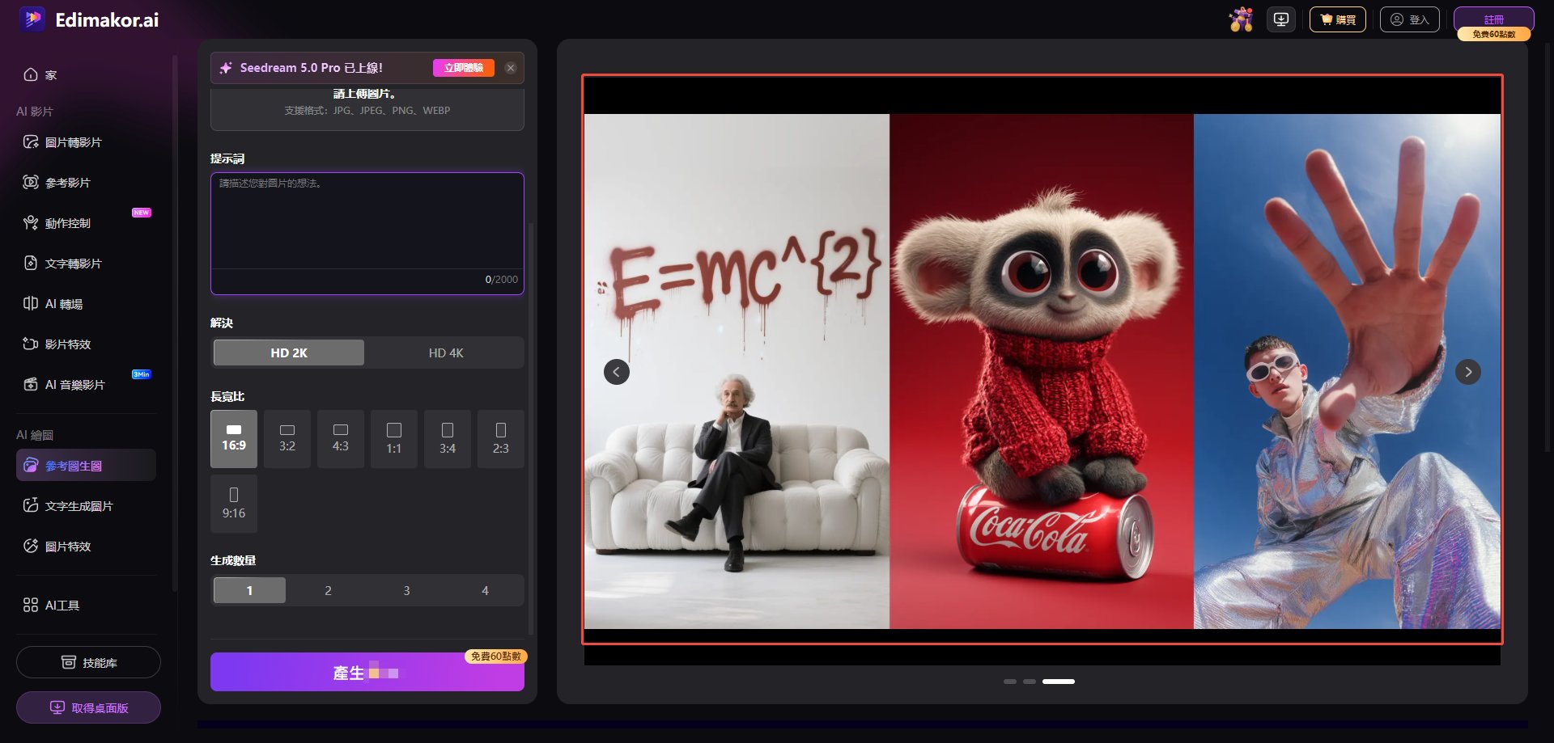The width and height of the screenshot is (1554, 743).
Task: Open the gift promo icon in header
Action: pyautogui.click(x=1241, y=19)
